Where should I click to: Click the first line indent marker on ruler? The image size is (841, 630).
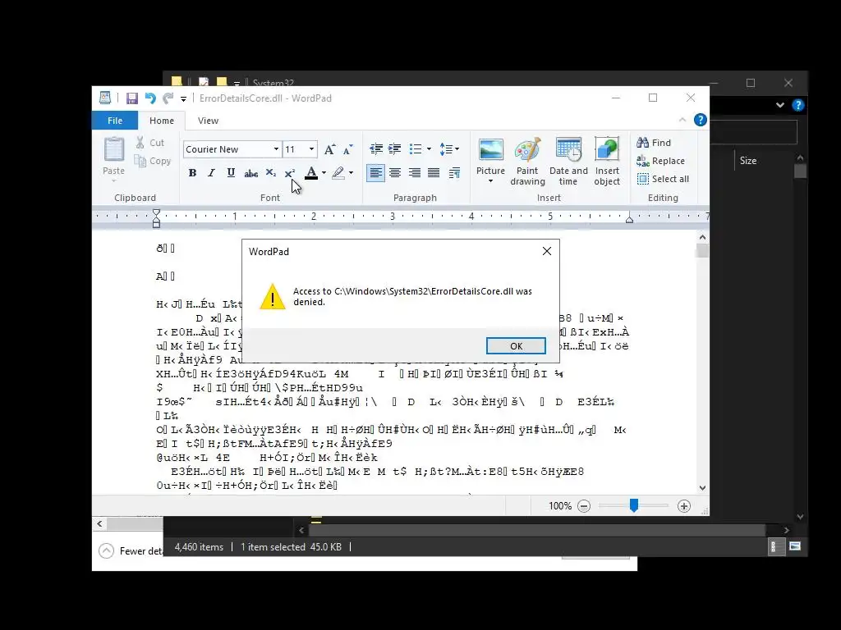click(156, 212)
